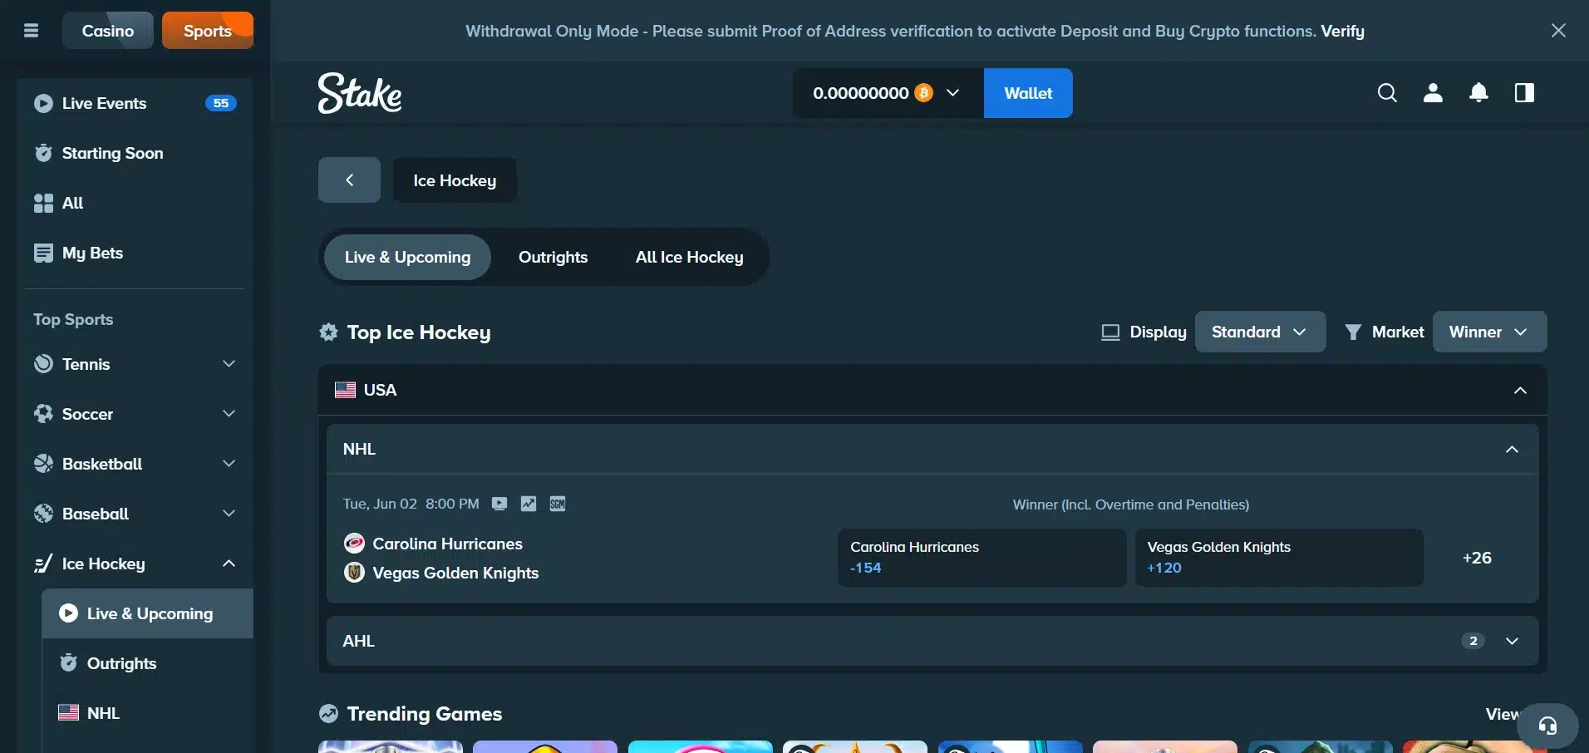Select the Live & Upcoming tab
This screenshot has width=1589, height=753.
tap(407, 257)
